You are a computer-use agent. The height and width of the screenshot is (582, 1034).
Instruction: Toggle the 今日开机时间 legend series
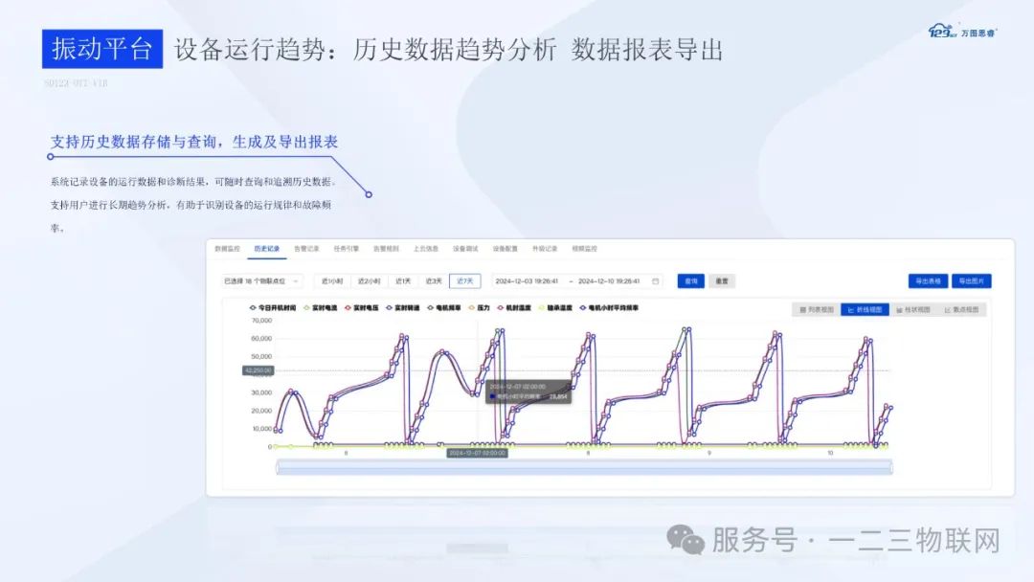pyautogui.click(x=272, y=308)
